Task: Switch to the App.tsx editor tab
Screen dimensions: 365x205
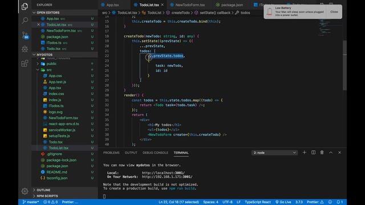Action: pyautogui.click(x=112, y=5)
